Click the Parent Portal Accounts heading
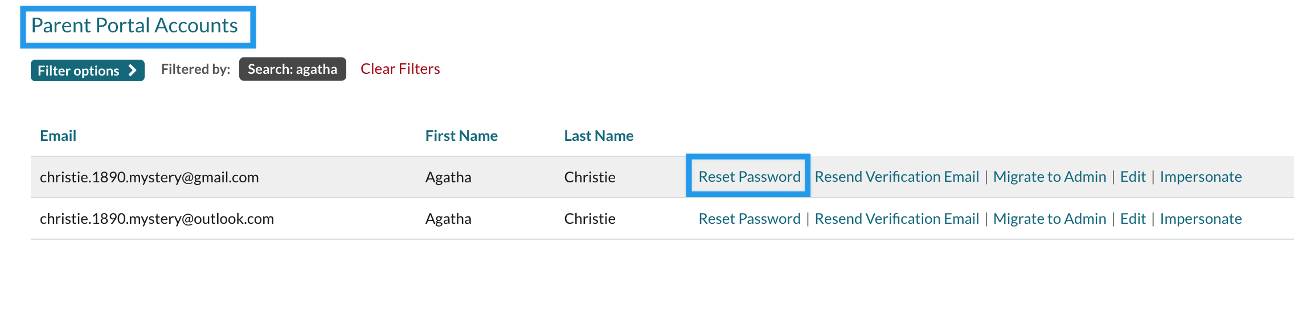1294x334 pixels. point(134,26)
